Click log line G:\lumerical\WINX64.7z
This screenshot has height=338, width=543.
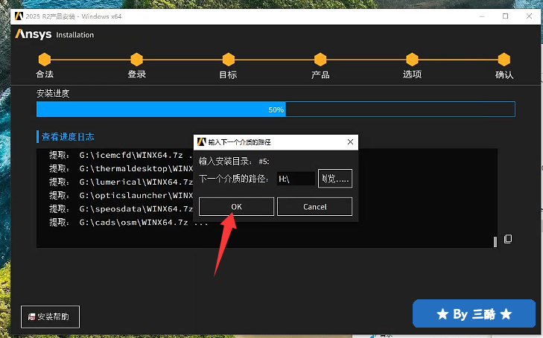[x=121, y=182]
